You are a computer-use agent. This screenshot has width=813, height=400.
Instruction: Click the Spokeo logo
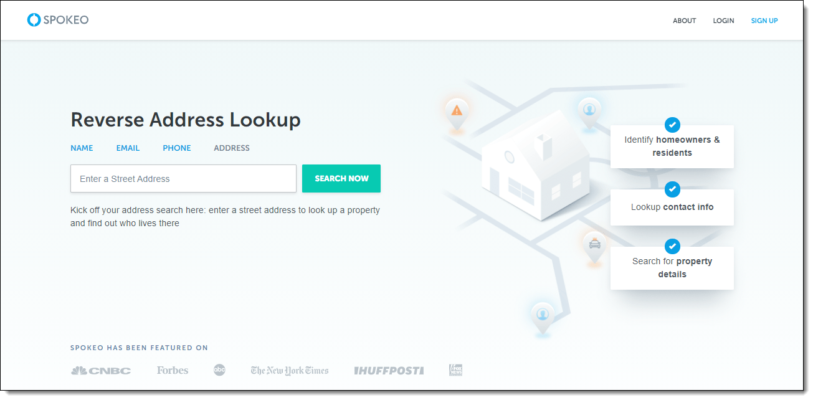pyautogui.click(x=58, y=20)
